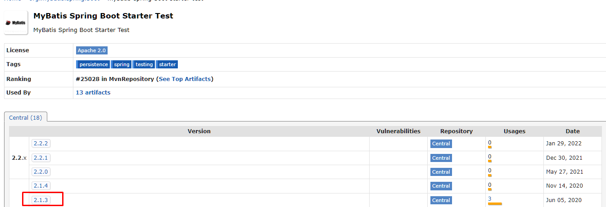This screenshot has width=606, height=207.
Task: Open version 2.2.2
Action: pyautogui.click(x=41, y=144)
